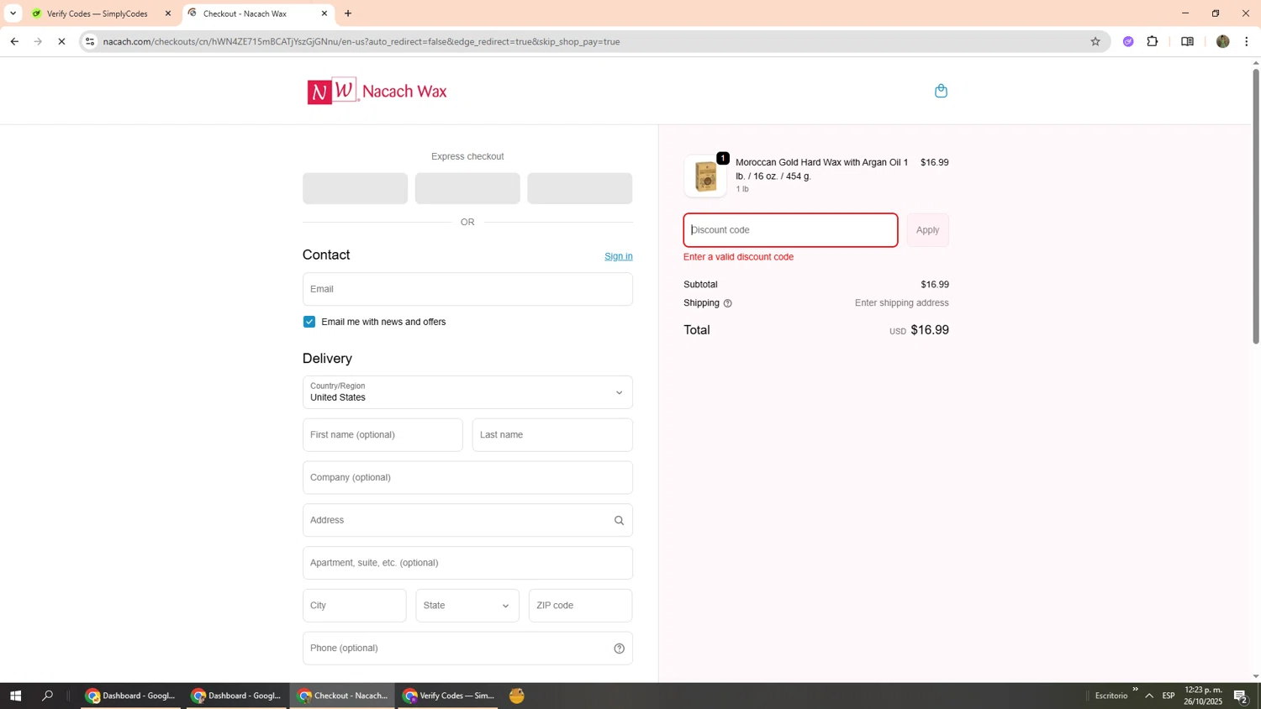Open the Country/Region dropdown
The height and width of the screenshot is (709, 1261).
click(467, 392)
